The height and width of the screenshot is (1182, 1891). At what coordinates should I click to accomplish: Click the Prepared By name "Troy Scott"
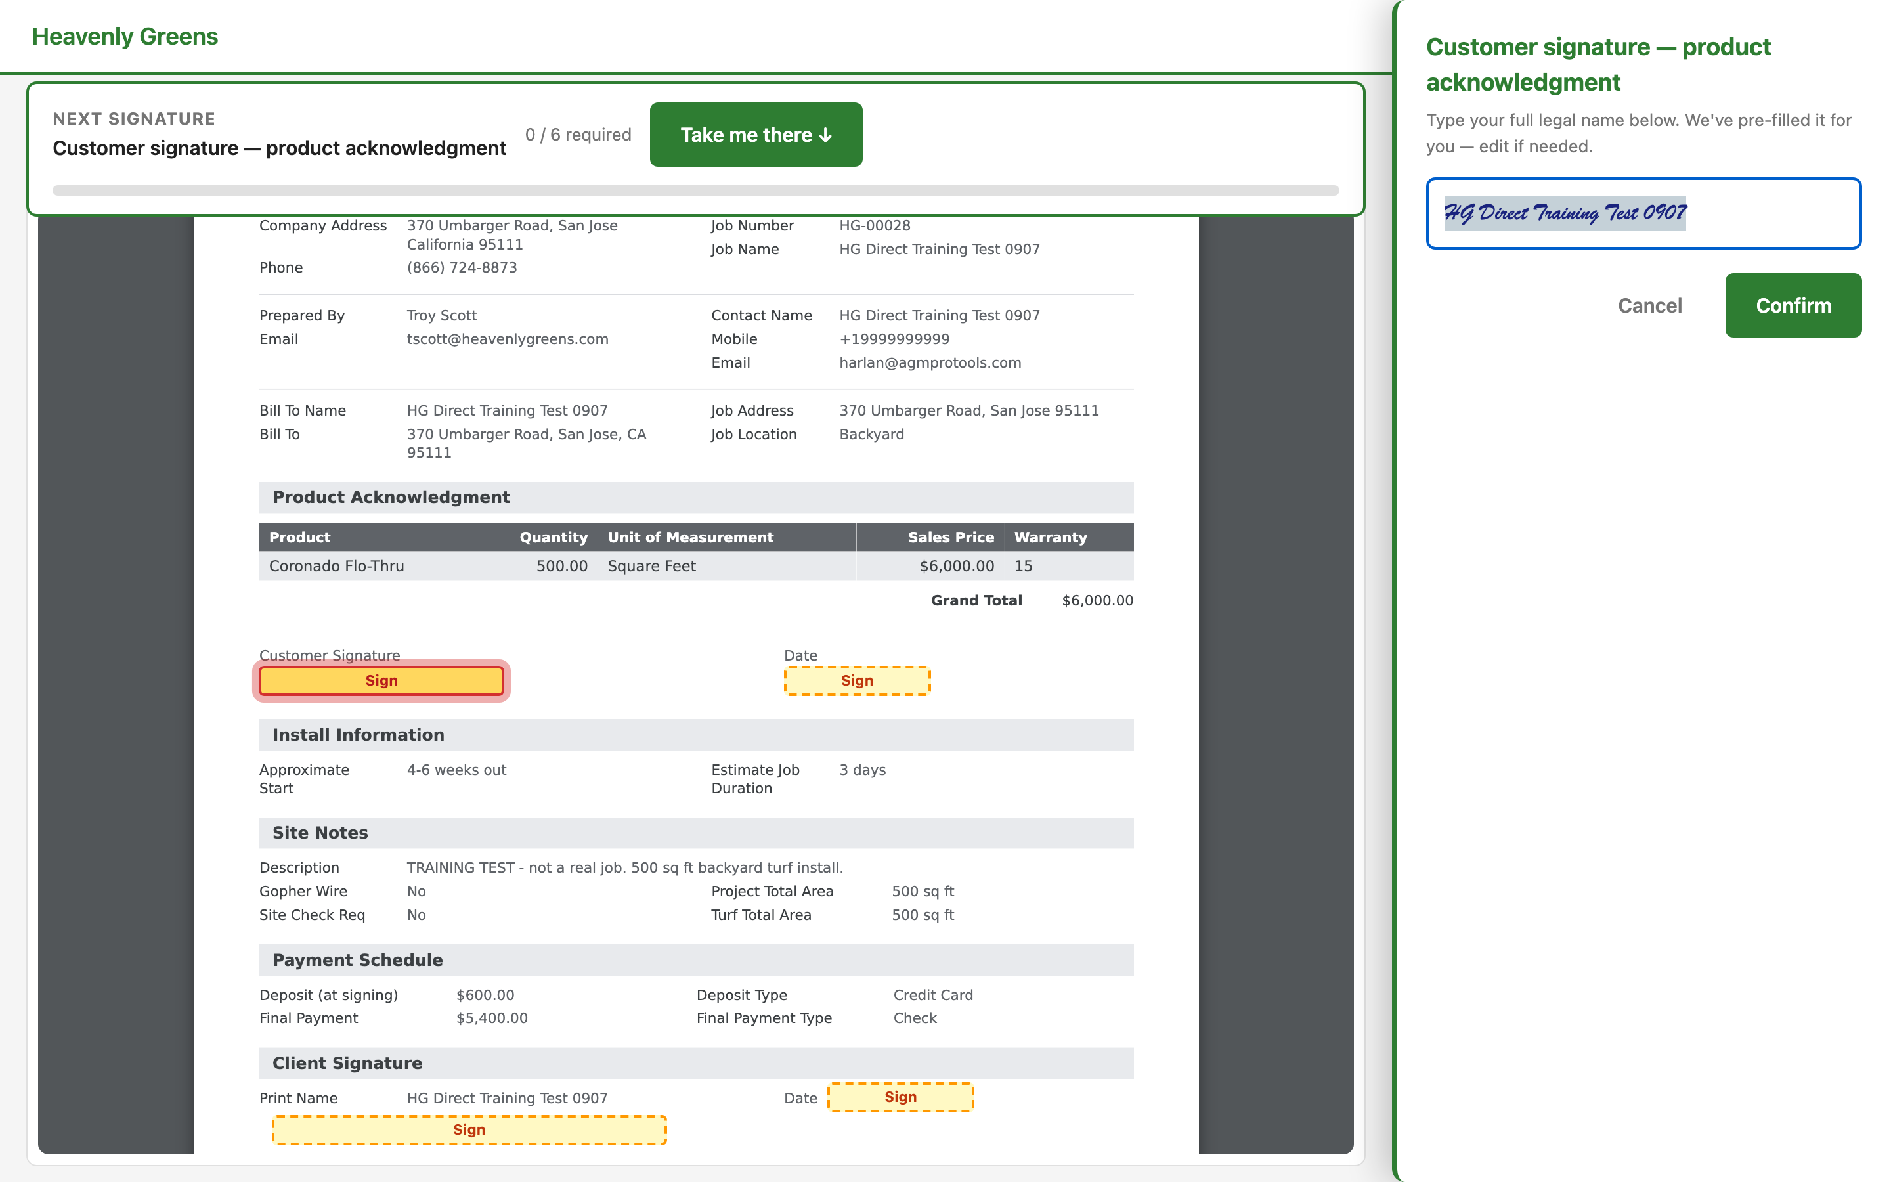click(441, 315)
